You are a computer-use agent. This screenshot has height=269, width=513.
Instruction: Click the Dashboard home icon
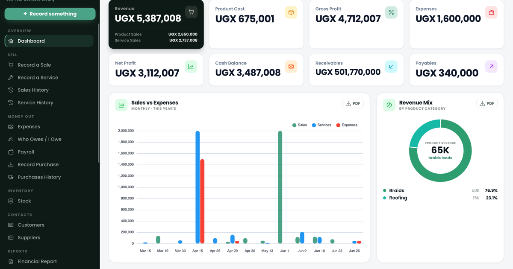coord(11,41)
